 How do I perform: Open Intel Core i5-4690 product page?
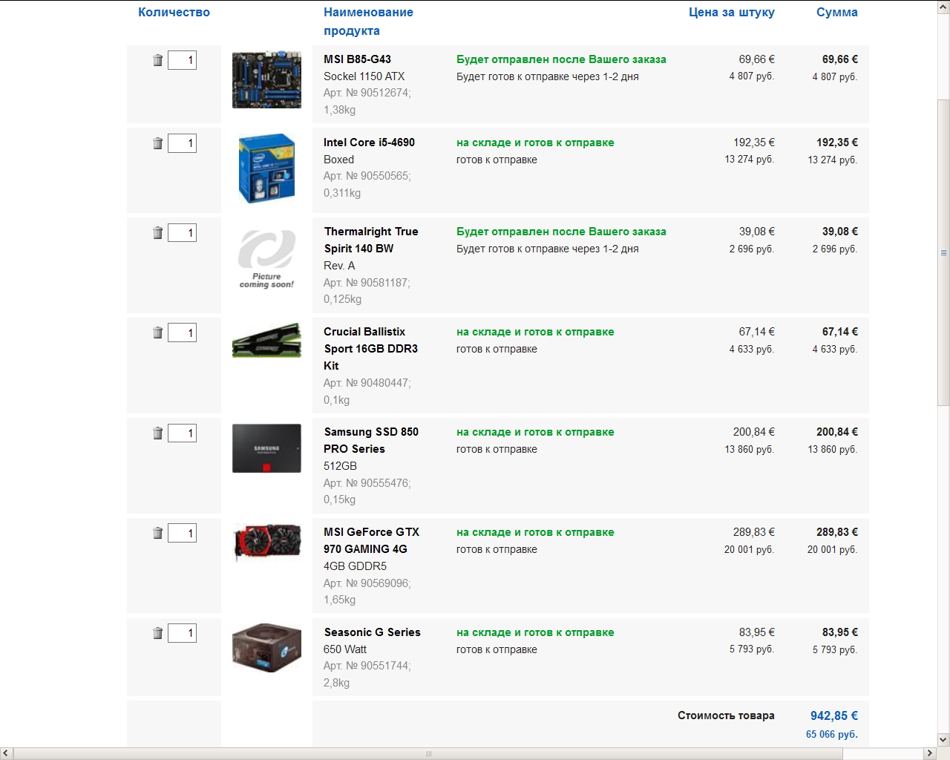[369, 142]
